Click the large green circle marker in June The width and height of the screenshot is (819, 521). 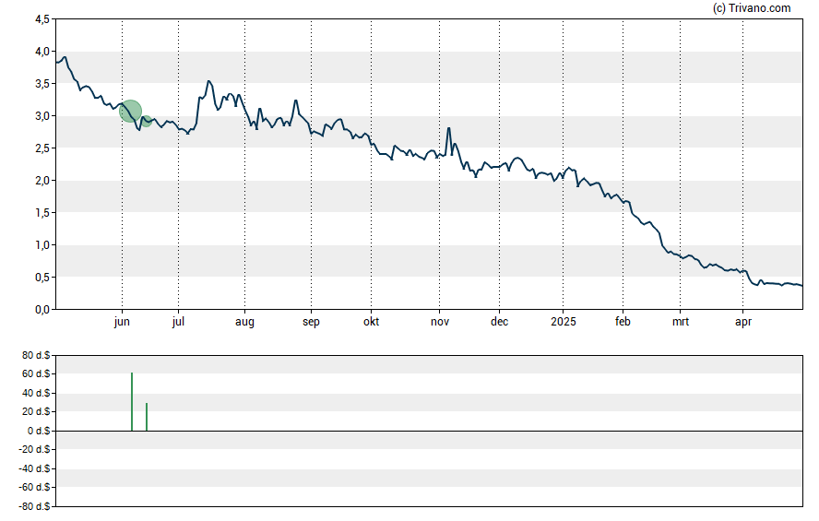(x=131, y=112)
